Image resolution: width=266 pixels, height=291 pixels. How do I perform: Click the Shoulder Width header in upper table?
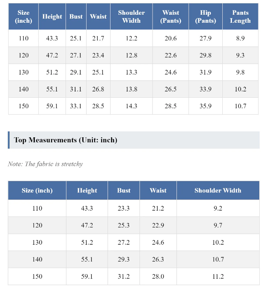[132, 16]
